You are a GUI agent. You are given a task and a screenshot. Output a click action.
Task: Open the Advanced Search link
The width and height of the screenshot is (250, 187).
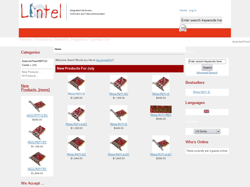[x=207, y=73]
